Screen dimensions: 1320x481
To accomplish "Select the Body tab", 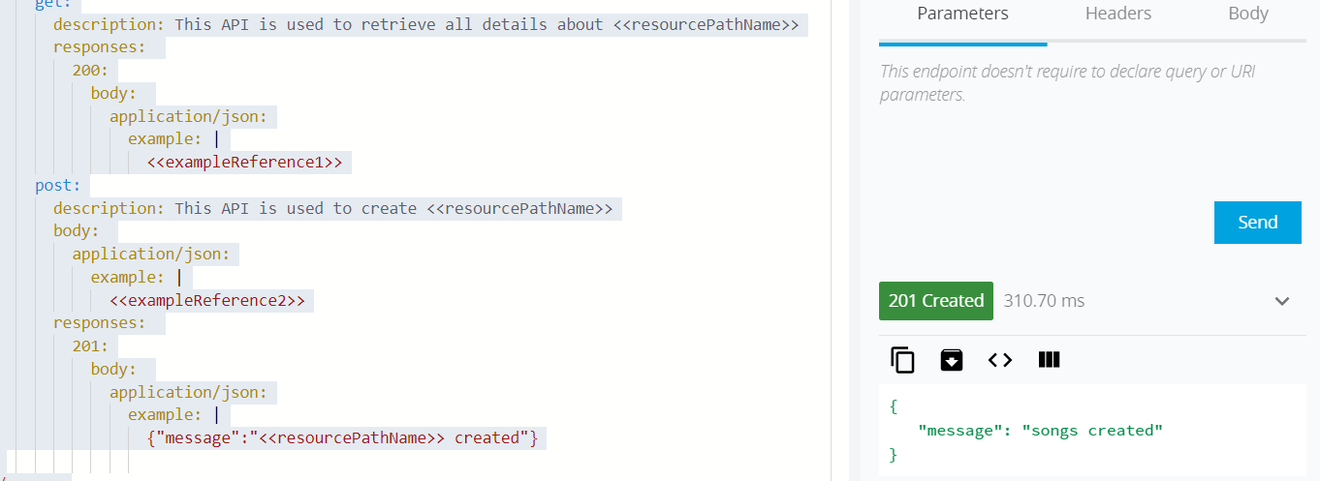I will (x=1247, y=14).
